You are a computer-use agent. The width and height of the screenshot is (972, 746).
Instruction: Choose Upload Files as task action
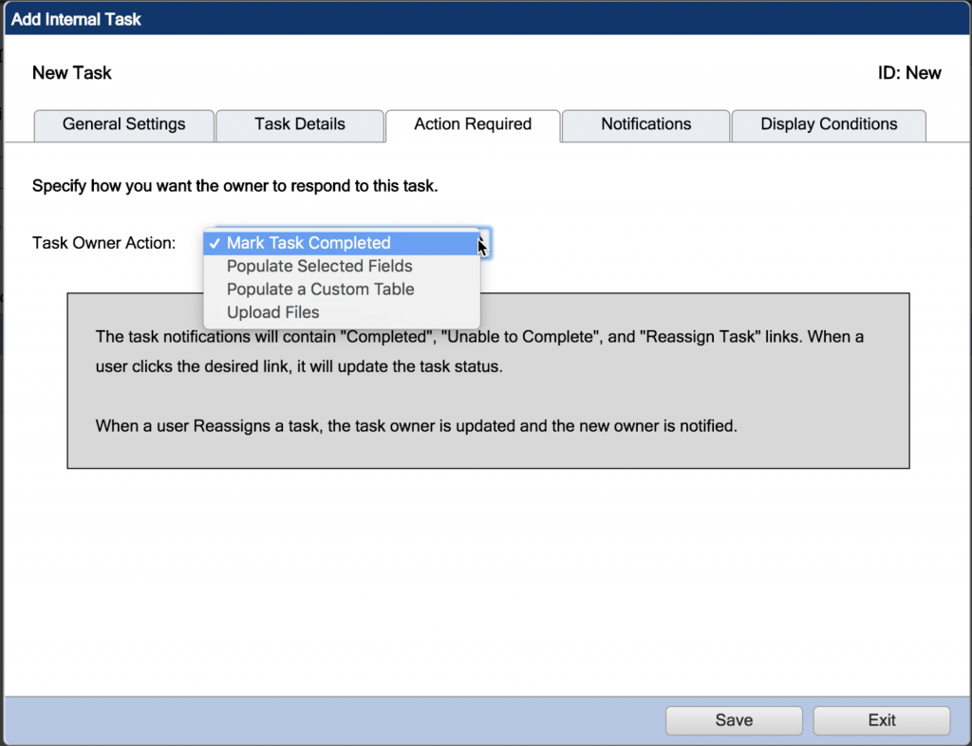[x=273, y=312]
